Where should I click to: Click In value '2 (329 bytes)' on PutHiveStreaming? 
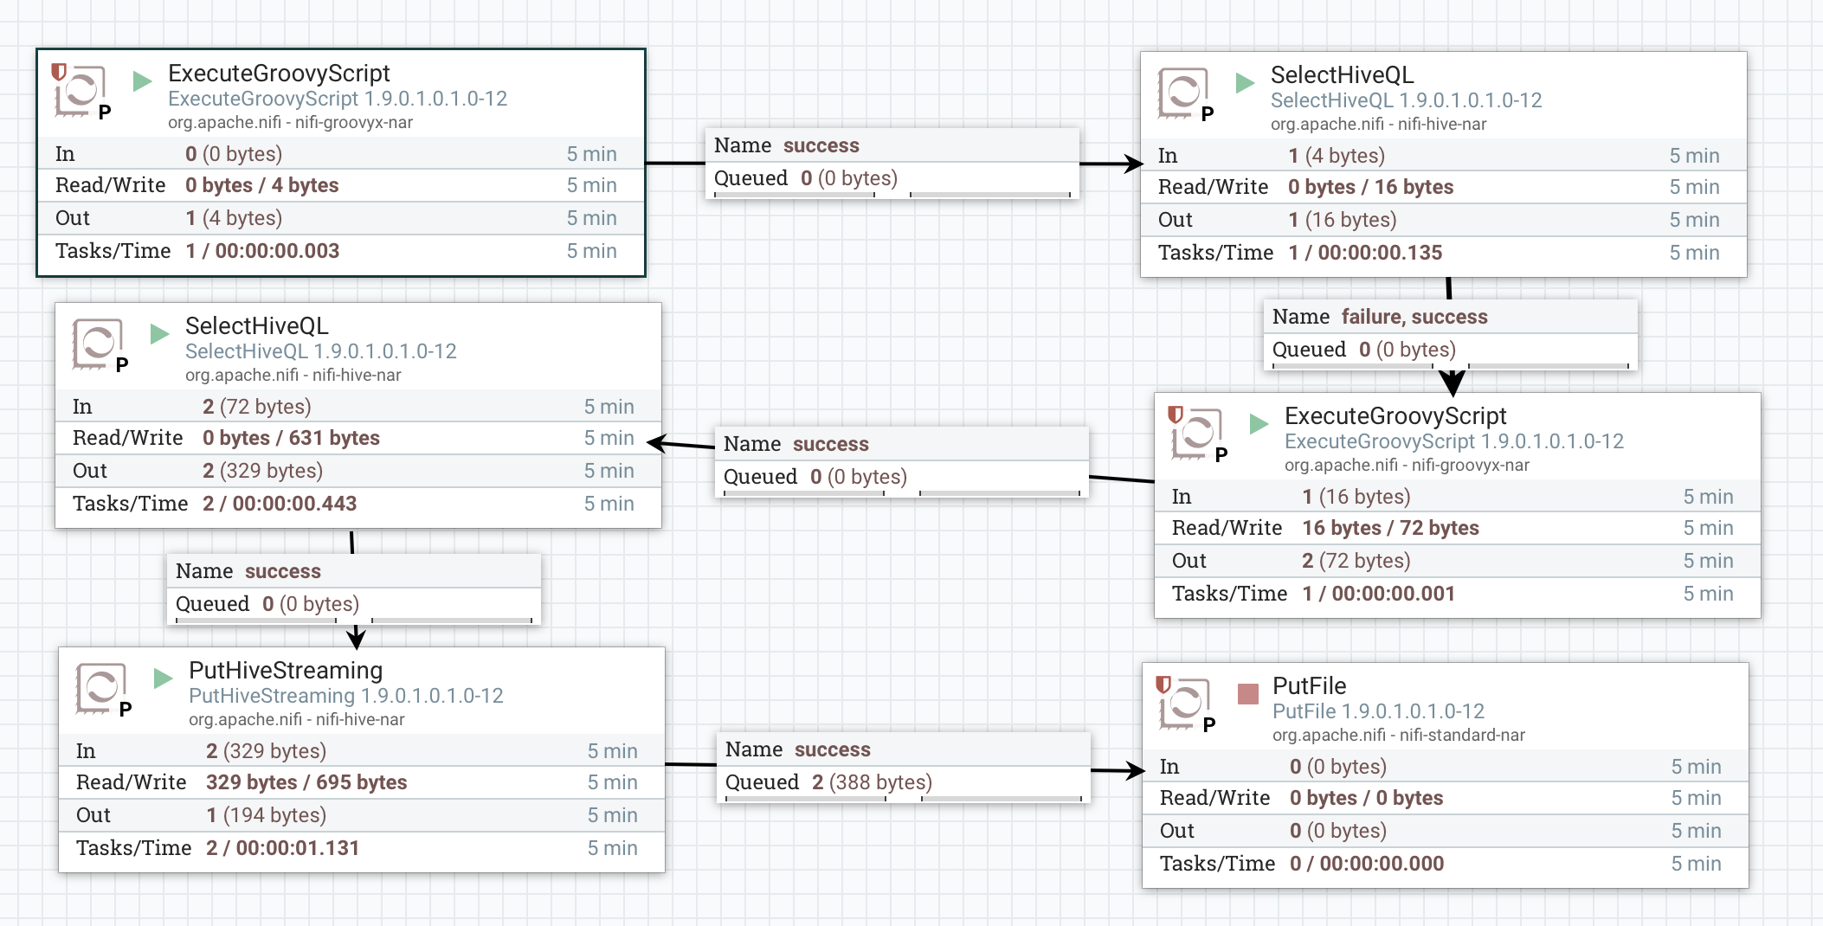(x=266, y=751)
